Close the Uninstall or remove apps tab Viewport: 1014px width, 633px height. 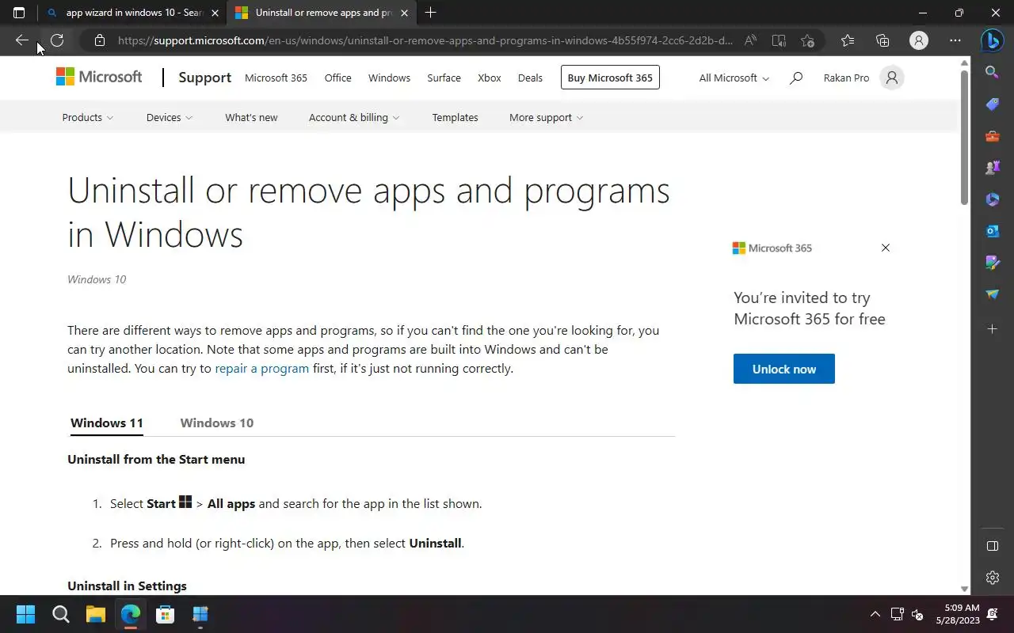pyautogui.click(x=404, y=13)
